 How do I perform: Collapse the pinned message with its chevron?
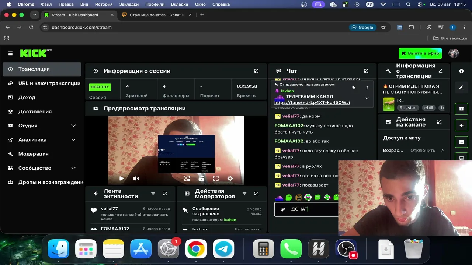pos(367,98)
